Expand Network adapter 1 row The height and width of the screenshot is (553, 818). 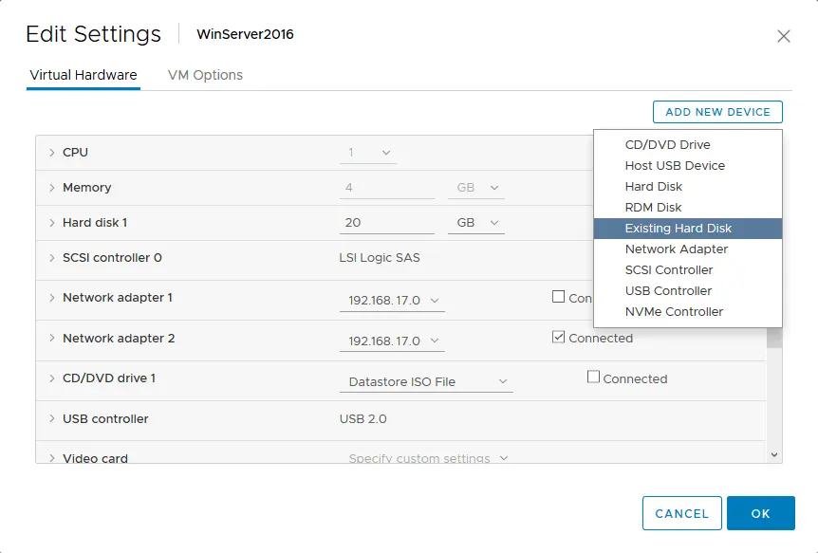pyautogui.click(x=51, y=298)
